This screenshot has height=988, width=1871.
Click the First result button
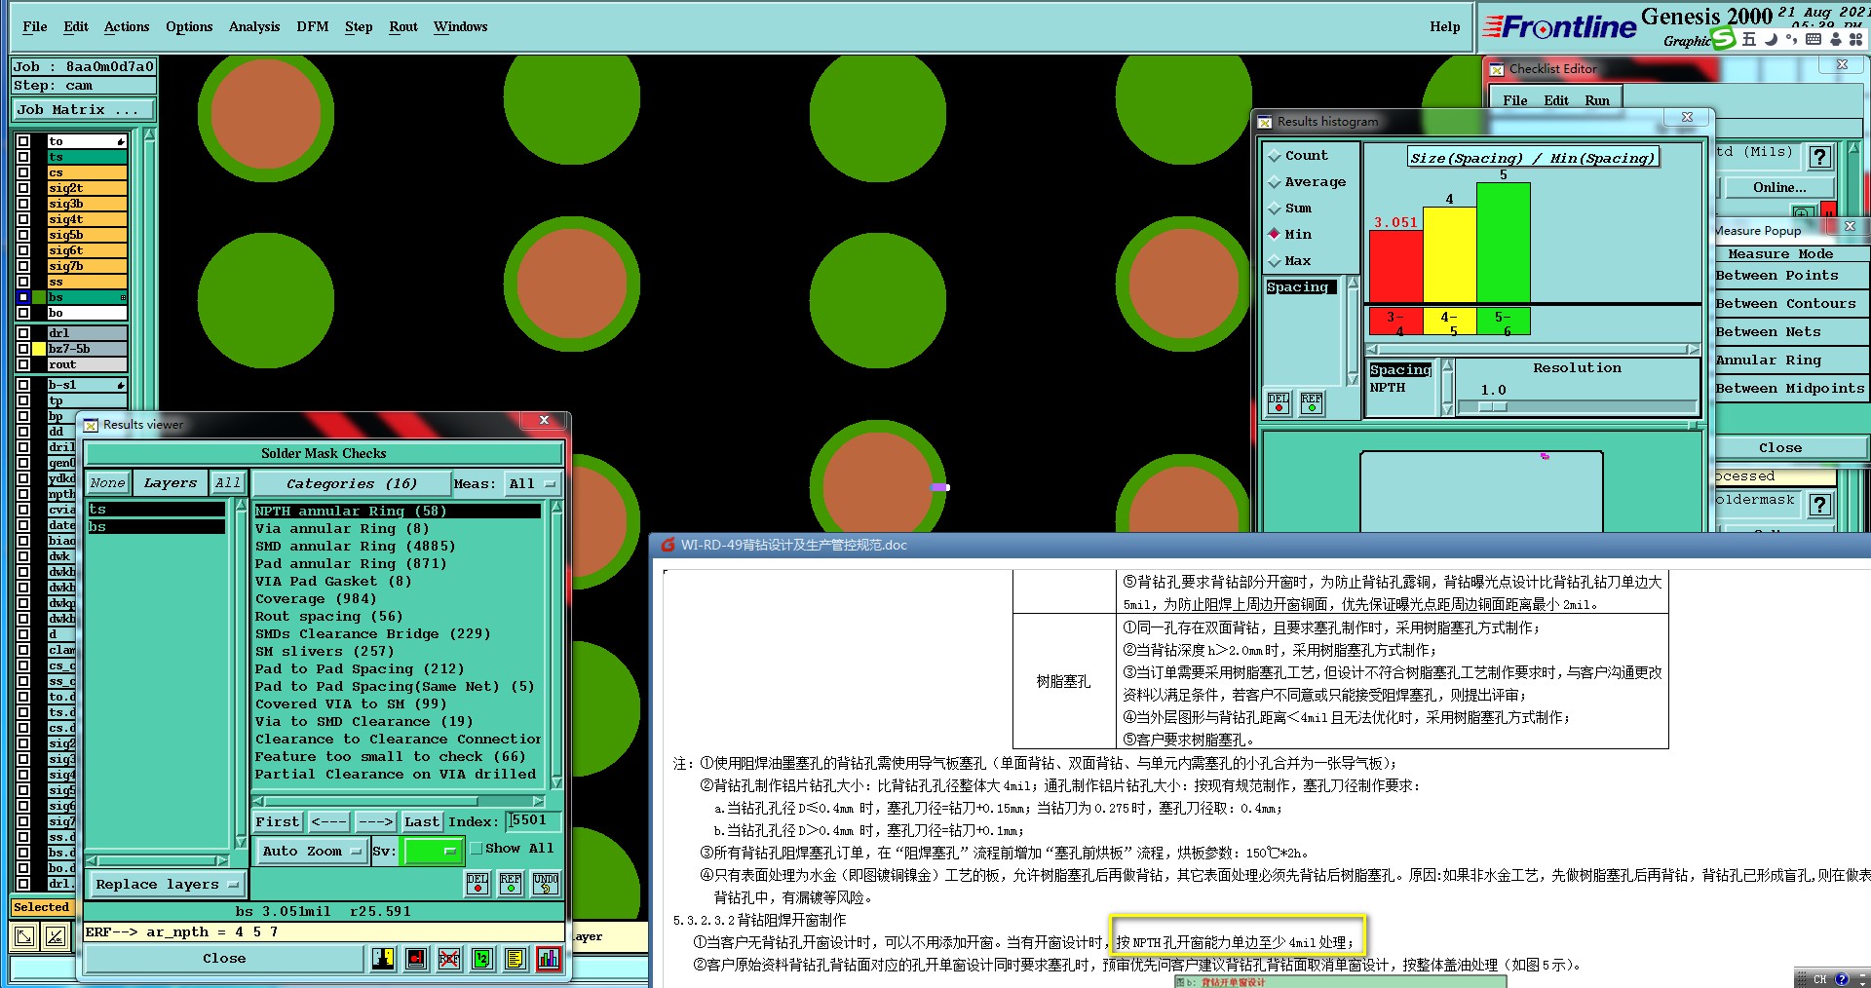[x=278, y=822]
